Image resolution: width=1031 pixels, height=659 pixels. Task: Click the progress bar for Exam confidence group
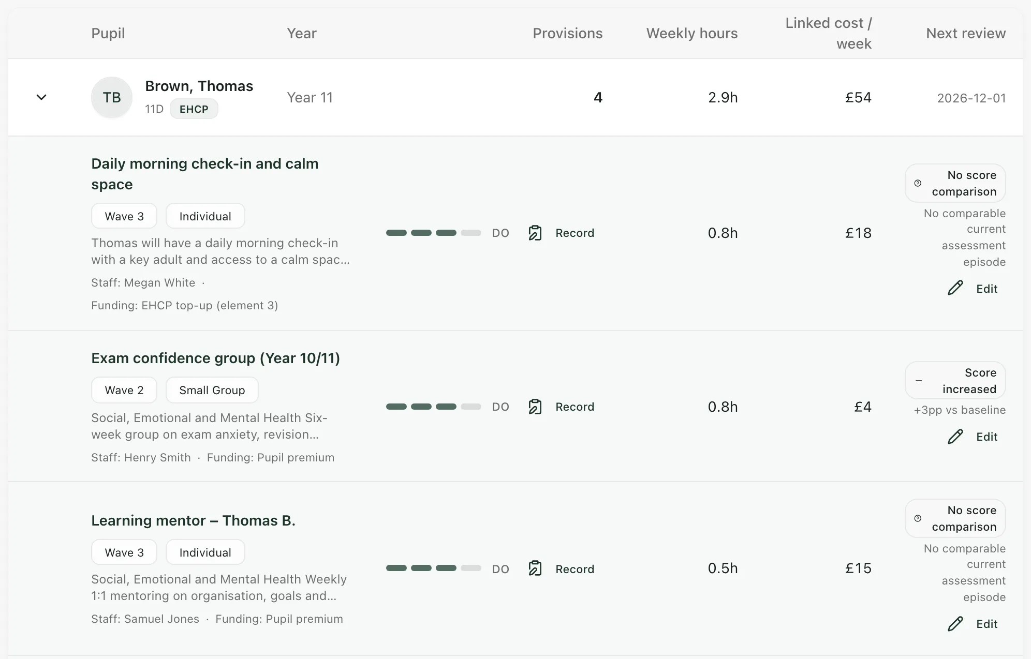pos(434,407)
